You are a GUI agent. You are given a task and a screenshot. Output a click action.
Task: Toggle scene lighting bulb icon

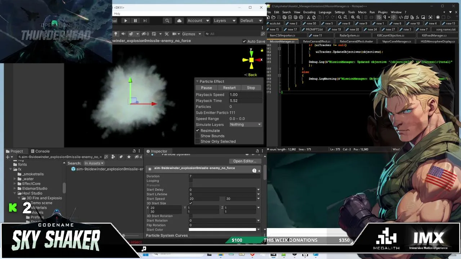click(x=116, y=34)
